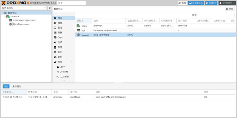
Task: Open the root@pam user menu
Action: (227, 3)
